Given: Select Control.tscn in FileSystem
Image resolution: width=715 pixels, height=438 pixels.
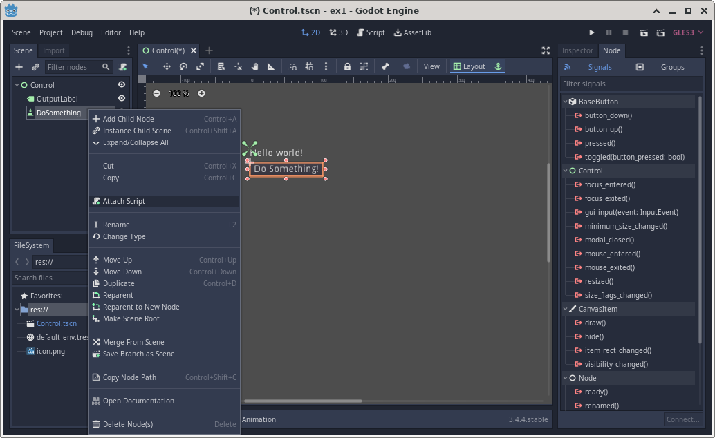Looking at the screenshot, I should tap(57, 323).
